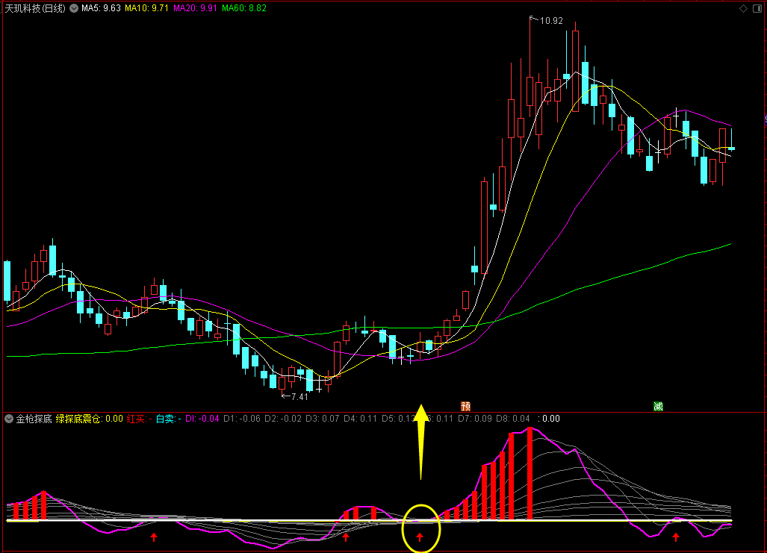Select the magenta MA20: 9.91 label

coord(195,8)
